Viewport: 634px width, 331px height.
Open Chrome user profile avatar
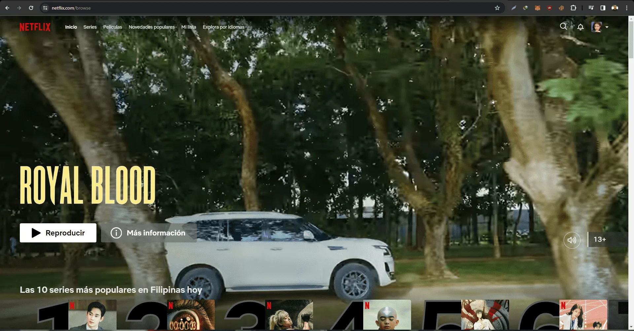pos(615,8)
